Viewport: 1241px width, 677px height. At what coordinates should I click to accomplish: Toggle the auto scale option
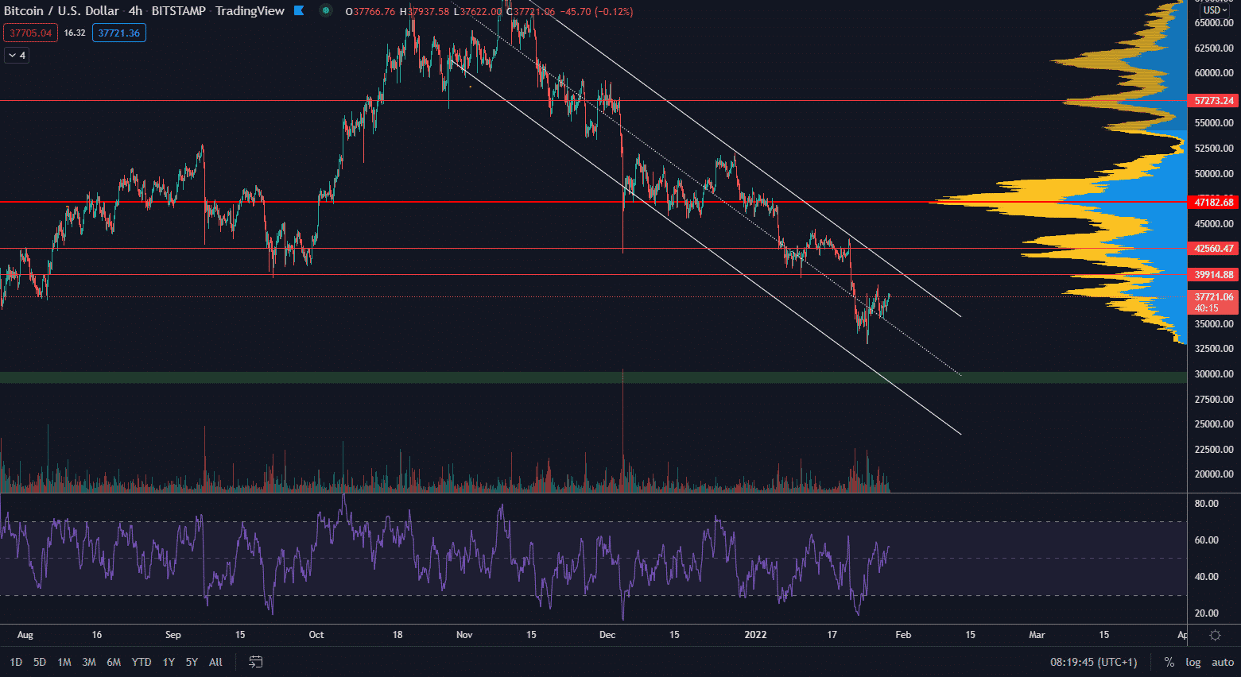point(1223,662)
